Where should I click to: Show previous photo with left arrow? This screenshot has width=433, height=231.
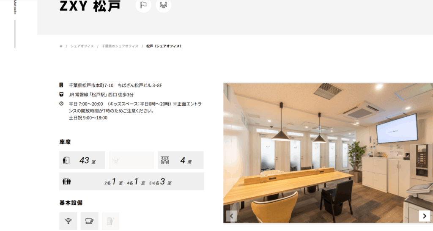(231, 216)
